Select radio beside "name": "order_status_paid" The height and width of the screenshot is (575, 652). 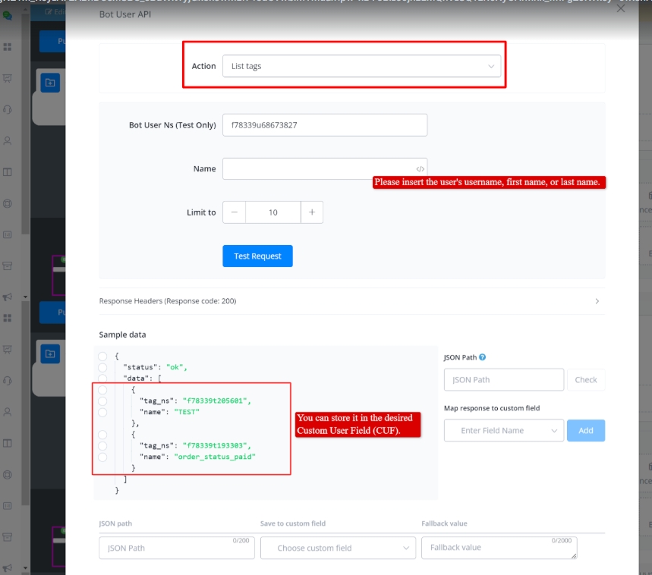102,457
